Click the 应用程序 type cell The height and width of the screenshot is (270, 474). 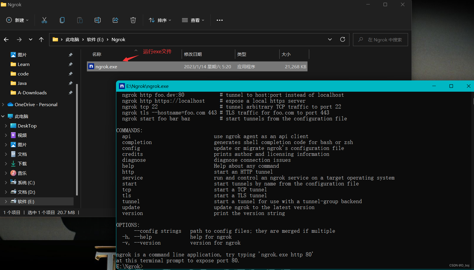(x=246, y=67)
